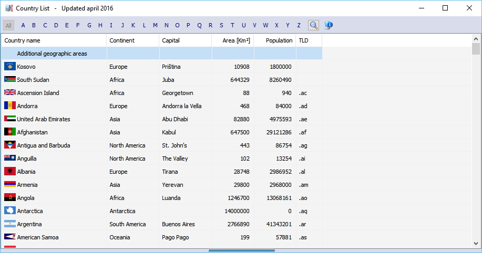Select the Additional geographic areas row
This screenshot has width=482, height=253.
[x=52, y=54]
